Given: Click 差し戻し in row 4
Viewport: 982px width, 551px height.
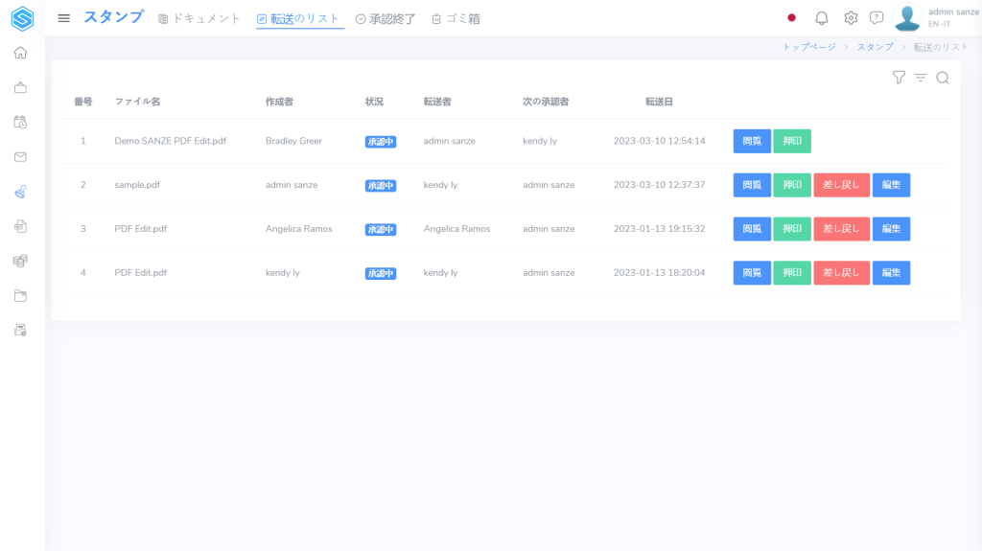Looking at the screenshot, I should coord(842,273).
